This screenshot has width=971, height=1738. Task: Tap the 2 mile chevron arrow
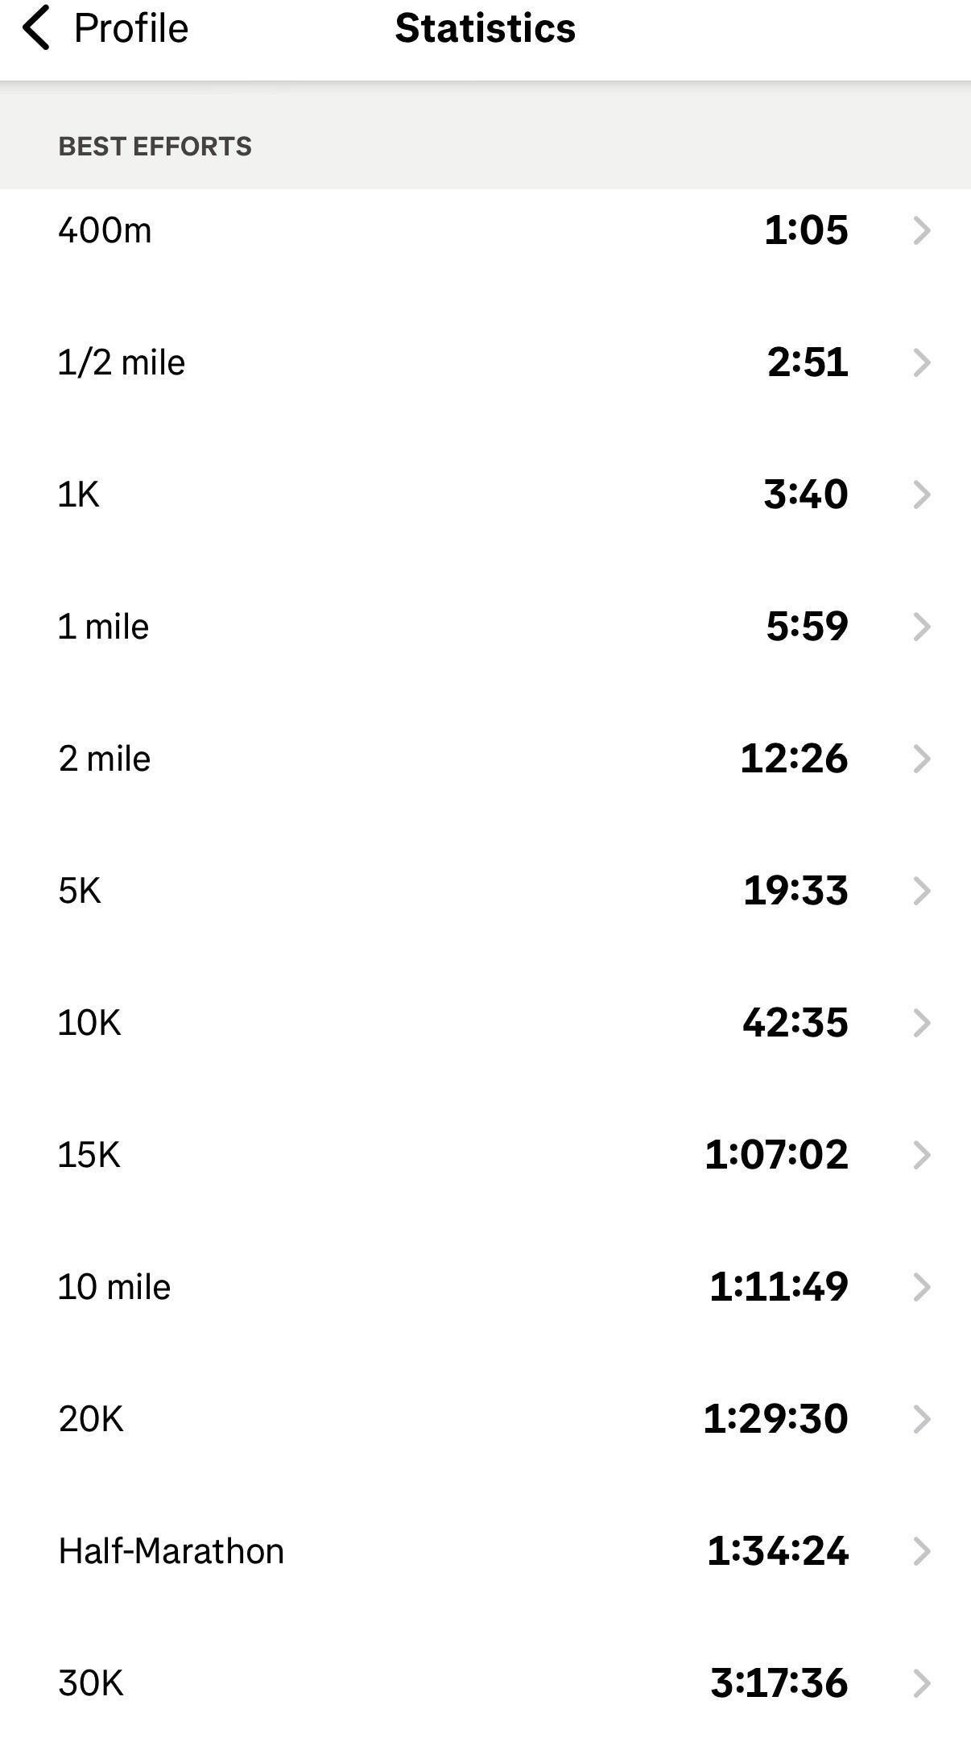[922, 759]
